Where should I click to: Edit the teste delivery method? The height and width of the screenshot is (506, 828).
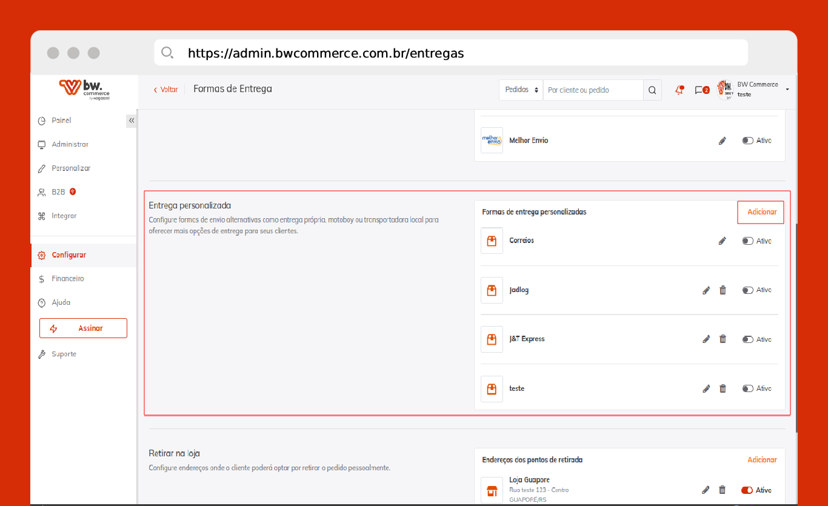[706, 388]
